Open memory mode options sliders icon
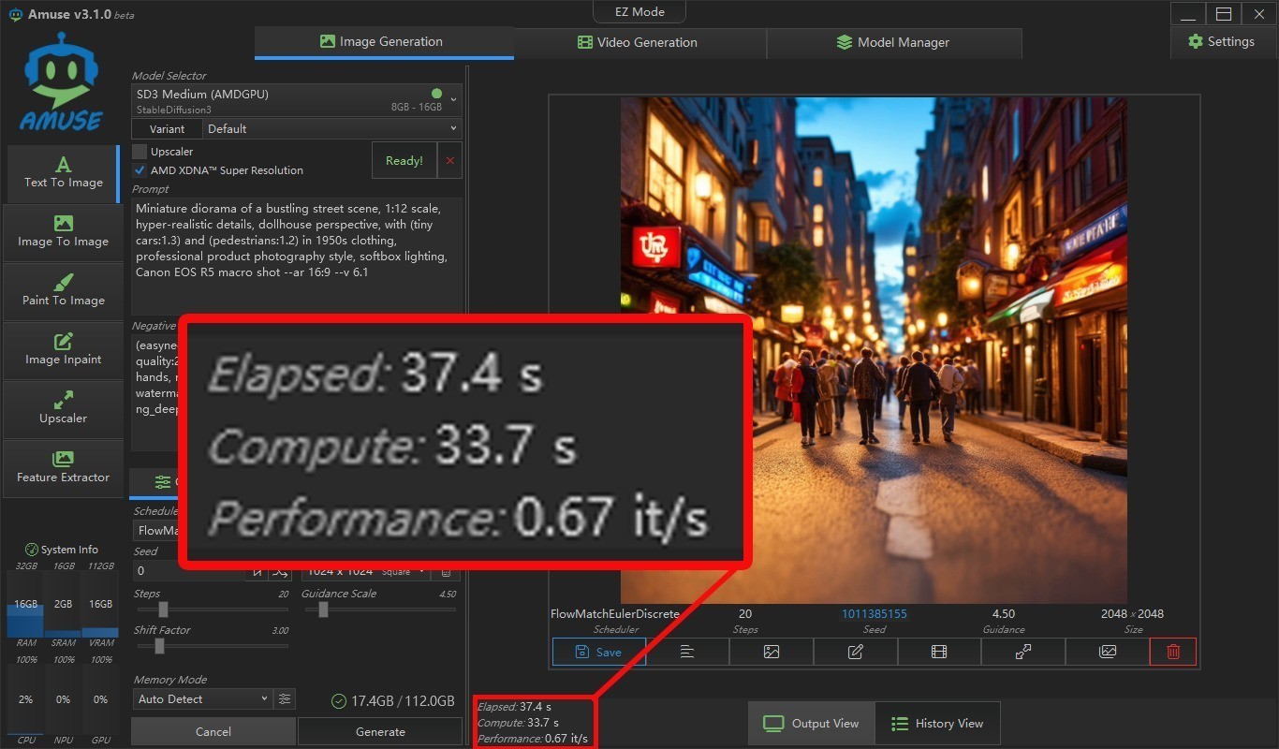The image size is (1279, 749). pos(286,699)
